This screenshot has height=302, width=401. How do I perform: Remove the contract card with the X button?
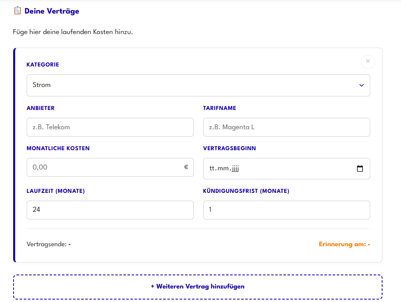[x=368, y=62]
